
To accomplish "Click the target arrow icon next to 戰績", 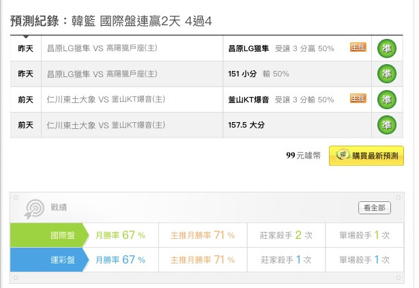I will point(34,209).
